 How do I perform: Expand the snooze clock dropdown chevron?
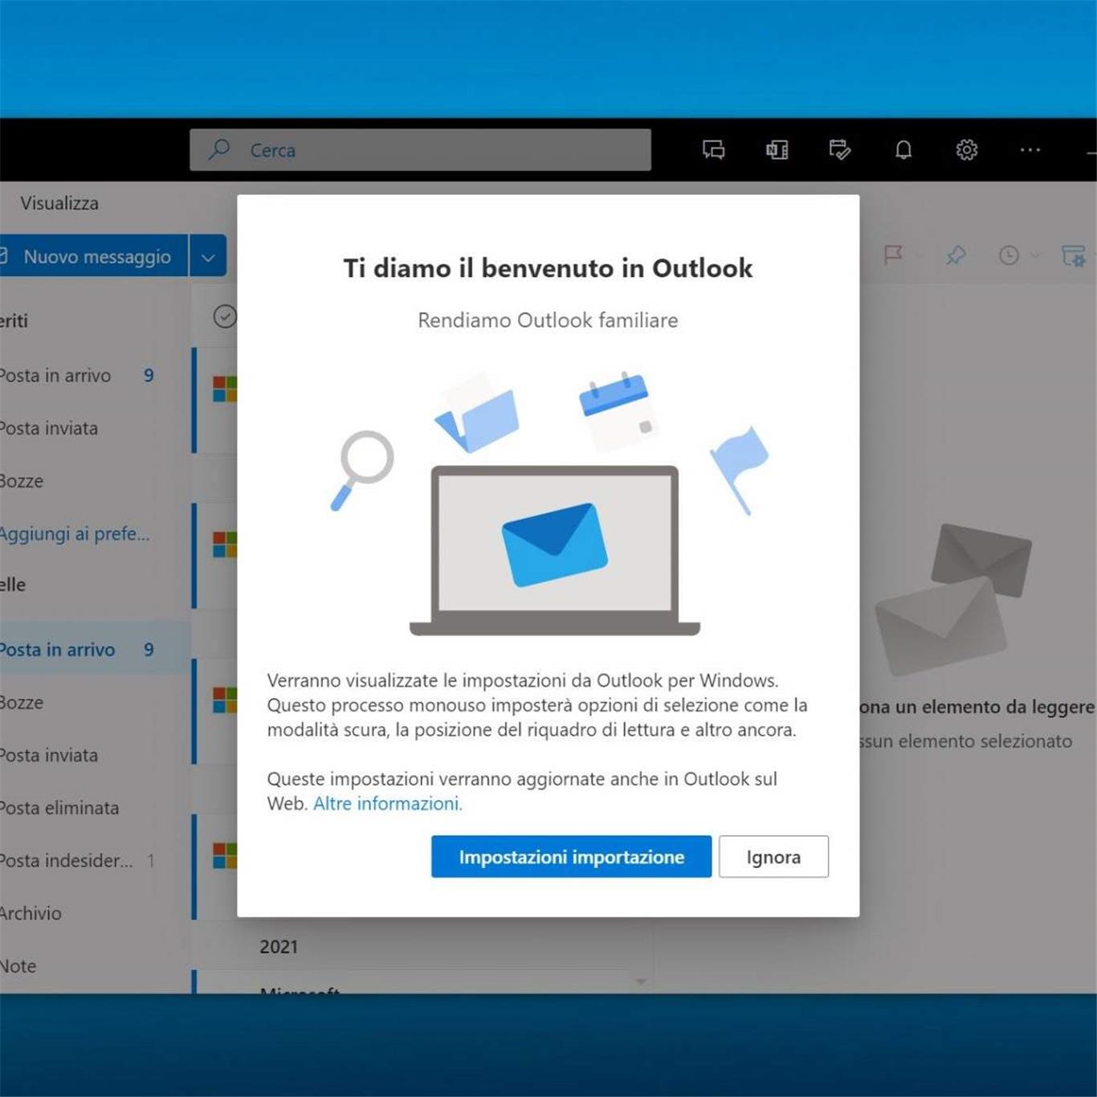tap(1035, 255)
